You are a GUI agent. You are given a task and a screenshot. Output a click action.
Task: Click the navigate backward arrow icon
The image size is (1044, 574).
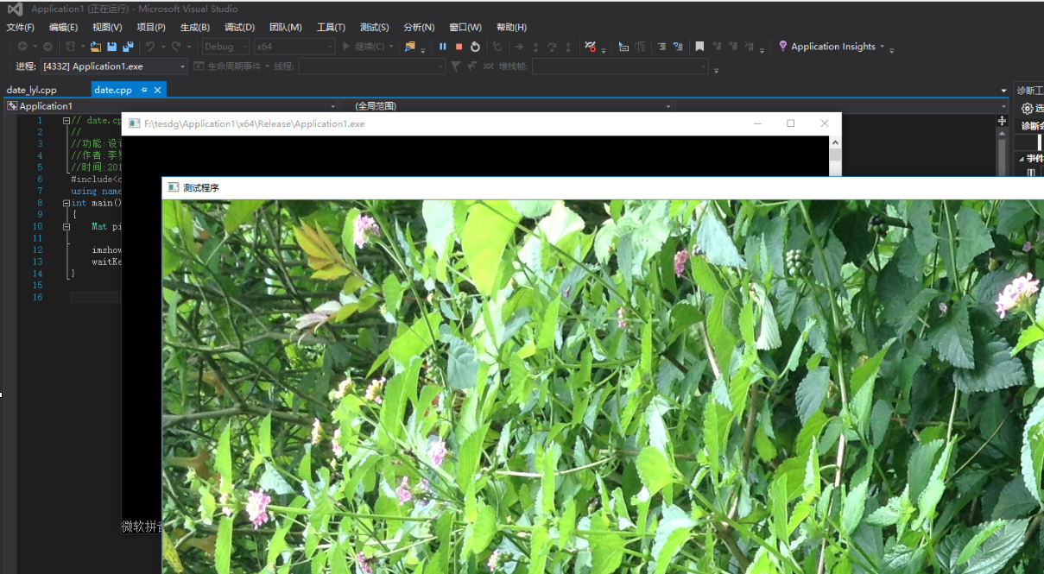(x=22, y=47)
